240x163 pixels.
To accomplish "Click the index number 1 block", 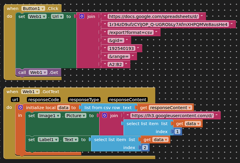I will point(177,132).
